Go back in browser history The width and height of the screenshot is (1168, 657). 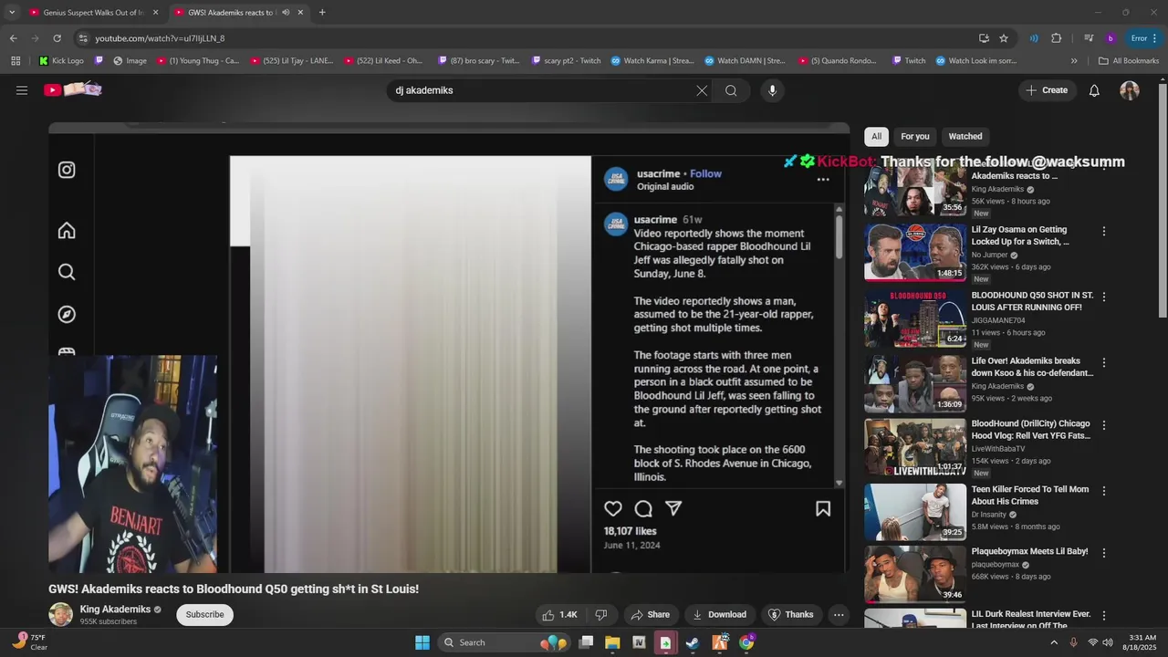click(x=13, y=38)
